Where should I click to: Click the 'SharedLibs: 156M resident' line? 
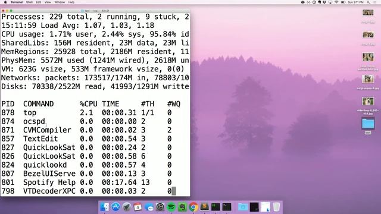tap(95, 43)
